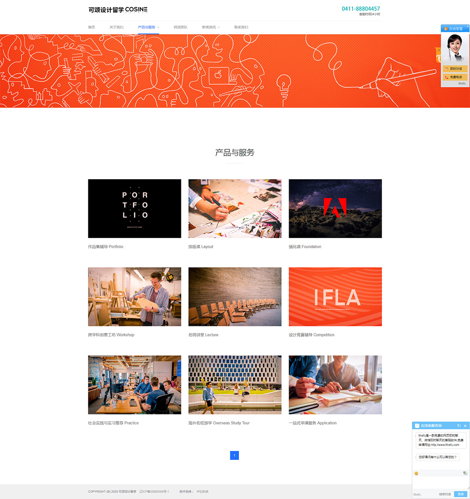Image resolution: width=470 pixels, height=499 pixels.
Task: Click the 发送 send button
Action: [x=460, y=494]
